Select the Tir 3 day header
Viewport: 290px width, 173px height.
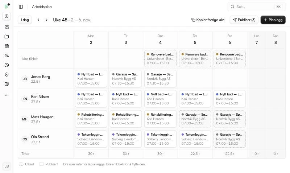pos(126,40)
